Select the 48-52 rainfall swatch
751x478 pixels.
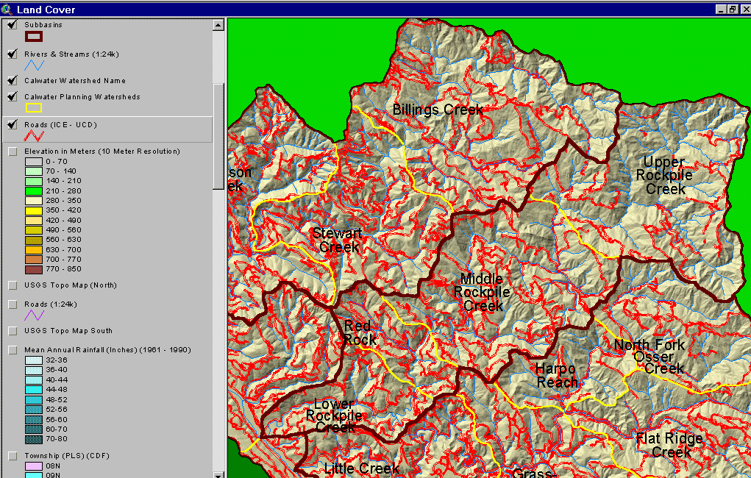point(34,400)
